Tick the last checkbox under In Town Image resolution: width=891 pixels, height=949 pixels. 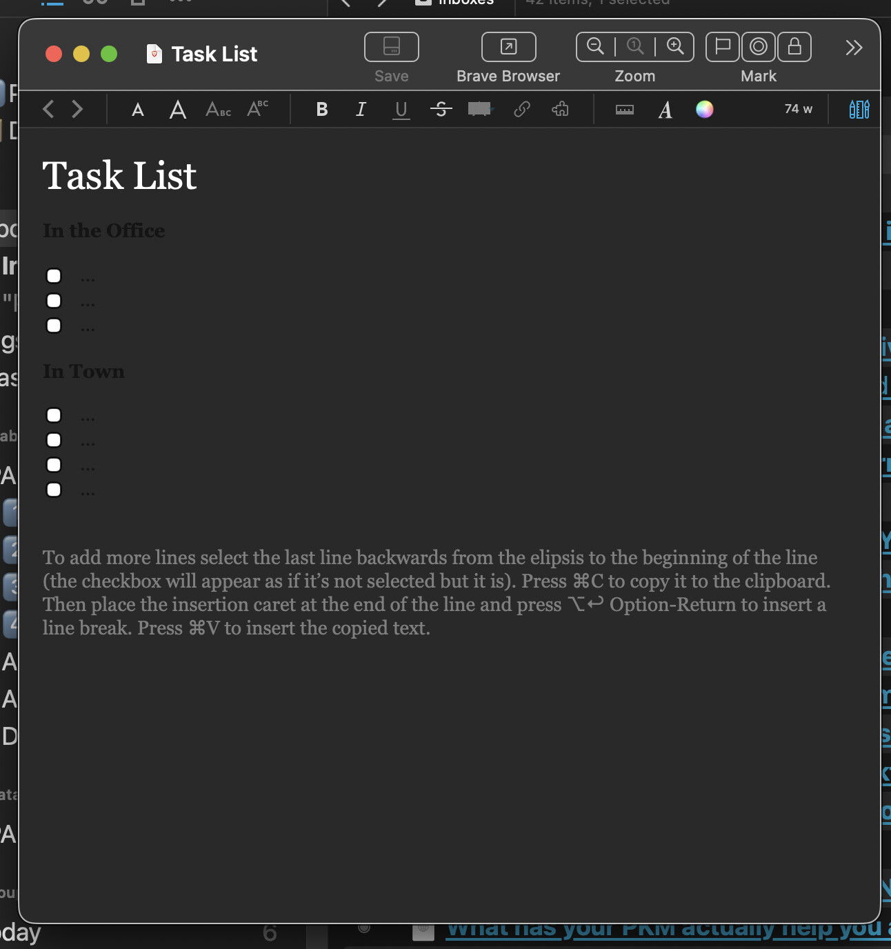[x=54, y=490]
